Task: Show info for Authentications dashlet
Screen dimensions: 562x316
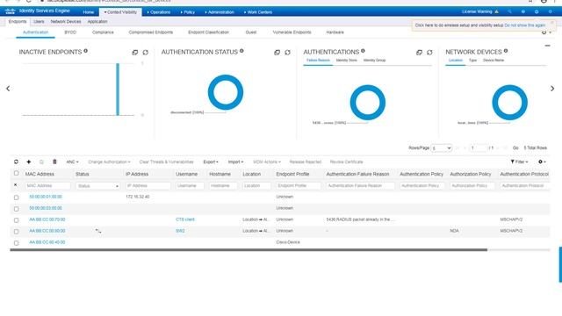Action: click(x=363, y=51)
